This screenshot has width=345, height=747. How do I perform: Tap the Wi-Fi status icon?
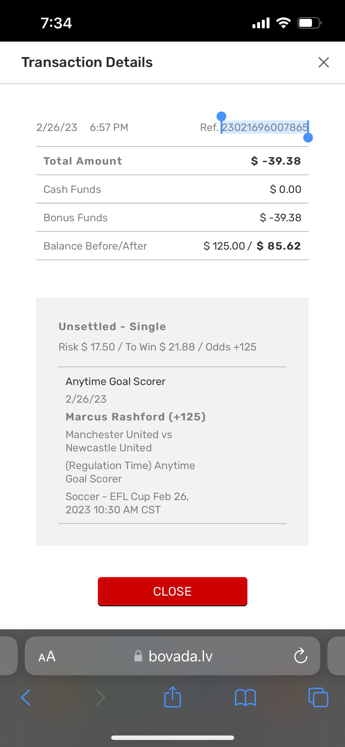tap(283, 23)
